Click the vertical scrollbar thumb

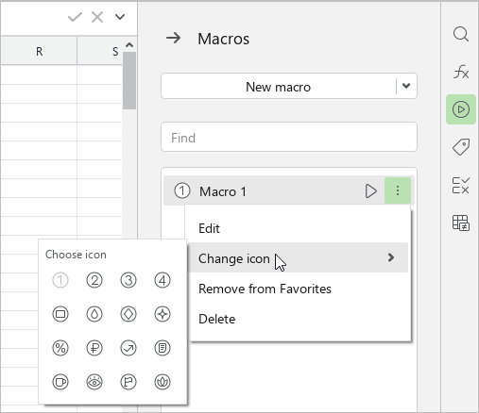(129, 81)
